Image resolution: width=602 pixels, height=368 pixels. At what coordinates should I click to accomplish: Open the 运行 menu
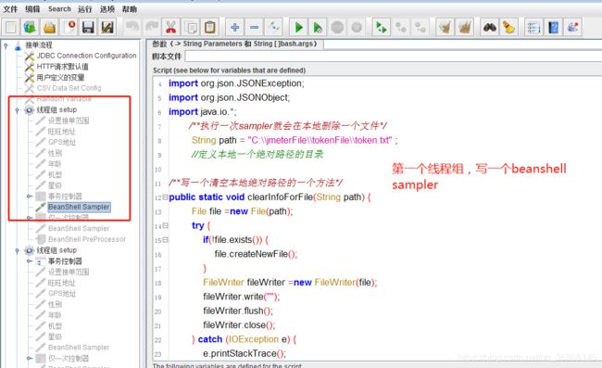coord(85,9)
